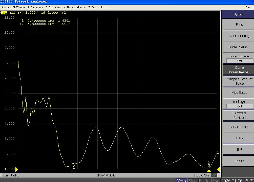Image resolution: width=254 pixels, height=182 pixels.
Task: Click the 1.000 bottom scale value
Action: [9, 169]
